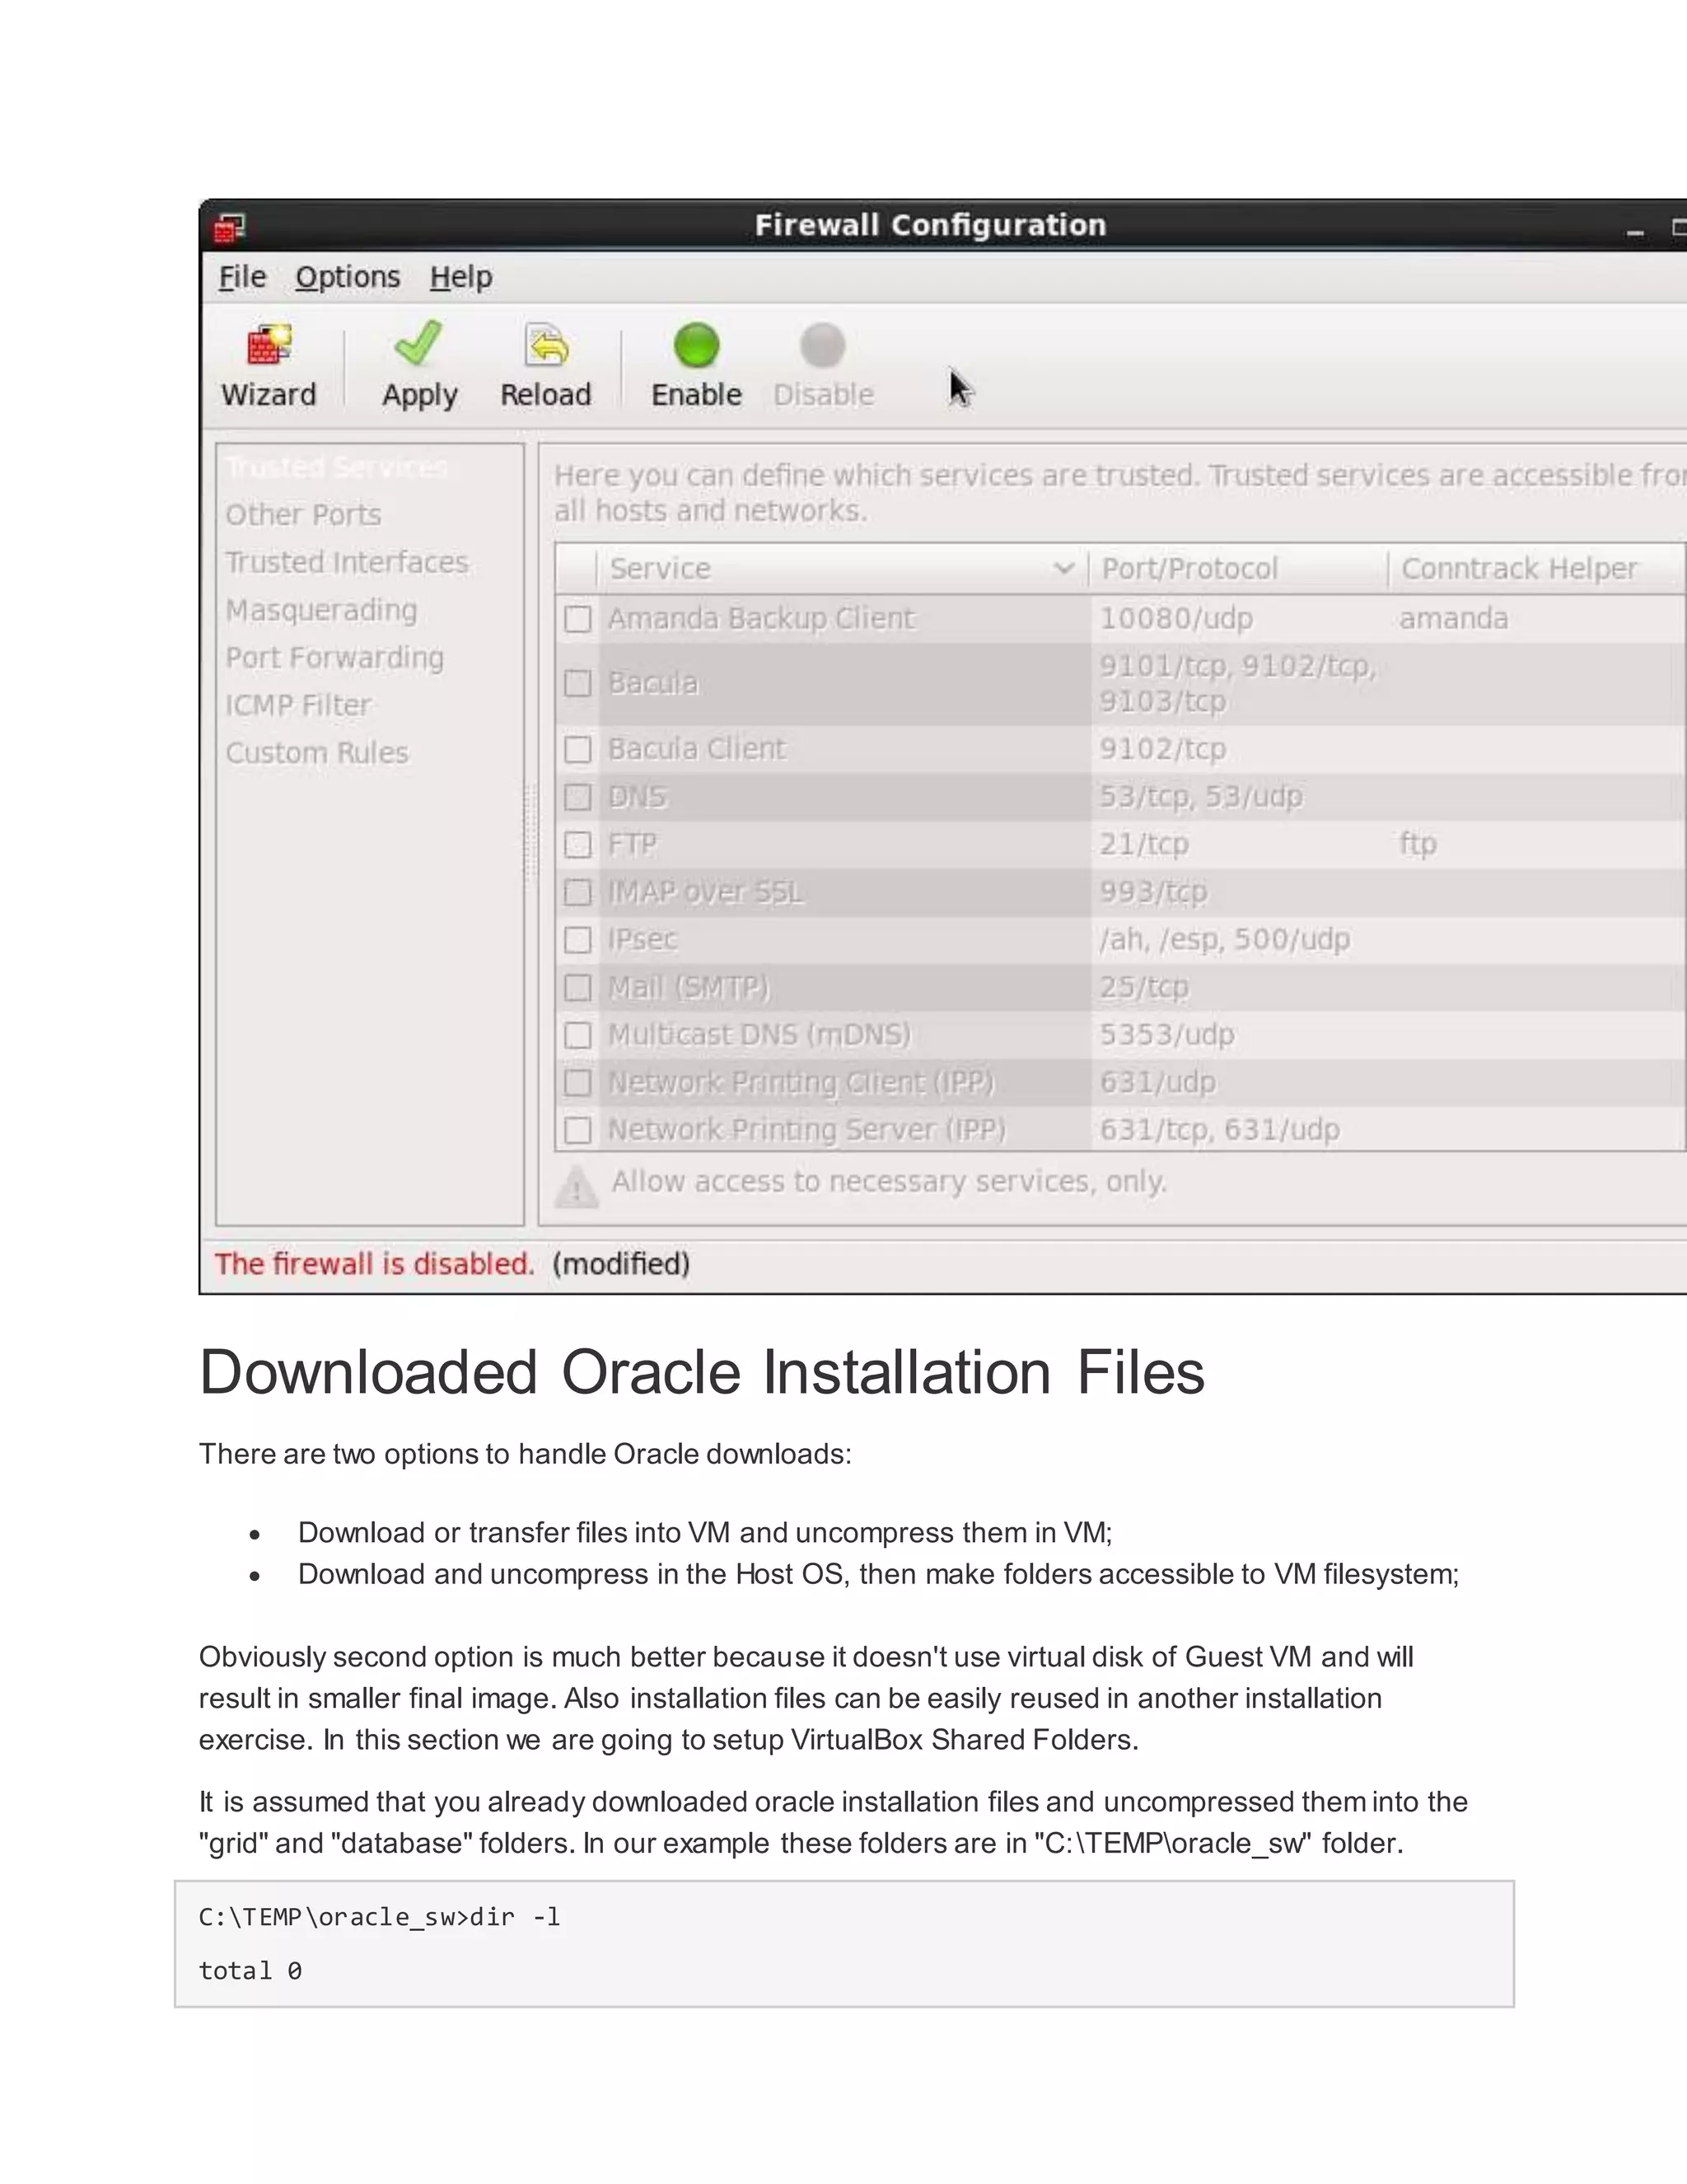This screenshot has height=2184, width=1687.
Task: Check the IMAP over SSL checkbox
Action: pos(577,892)
